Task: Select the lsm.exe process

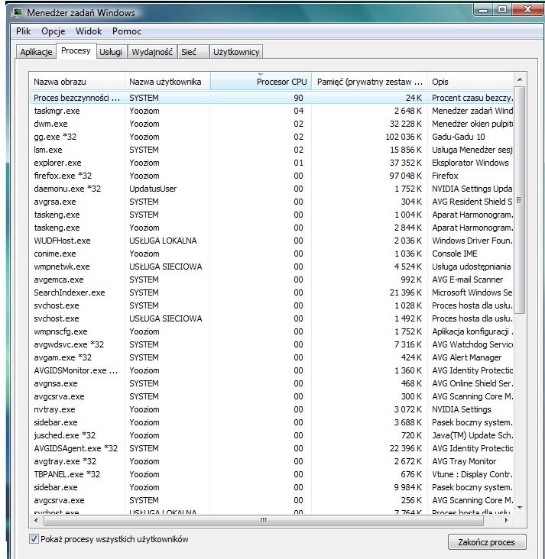Action: click(x=272, y=150)
